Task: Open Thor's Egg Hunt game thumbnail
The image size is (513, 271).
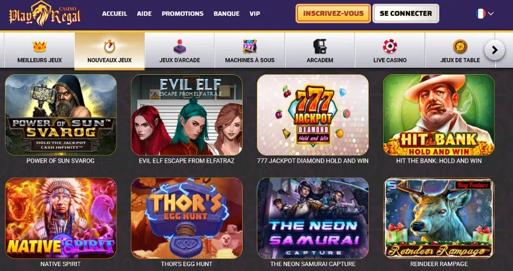Action: point(186,218)
